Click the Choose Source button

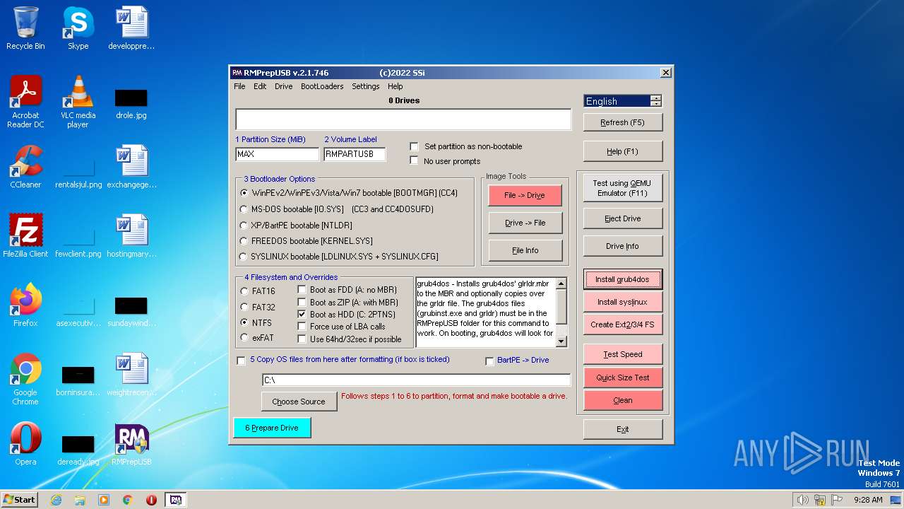(299, 402)
